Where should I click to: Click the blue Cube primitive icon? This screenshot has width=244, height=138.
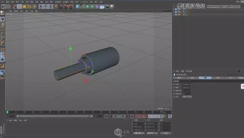click(x=77, y=6)
